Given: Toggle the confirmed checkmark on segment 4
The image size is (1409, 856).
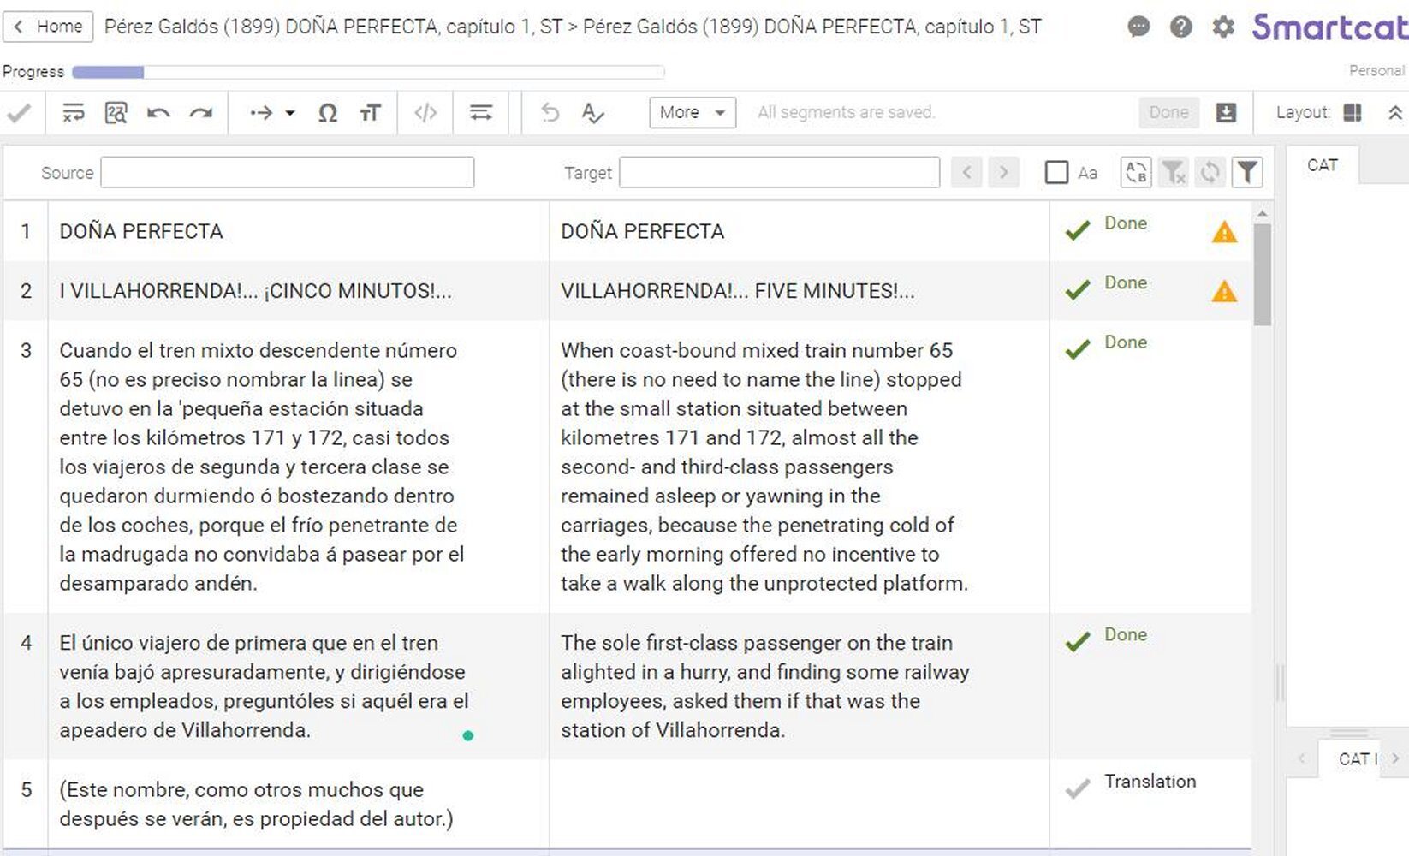Looking at the screenshot, I should 1078,641.
